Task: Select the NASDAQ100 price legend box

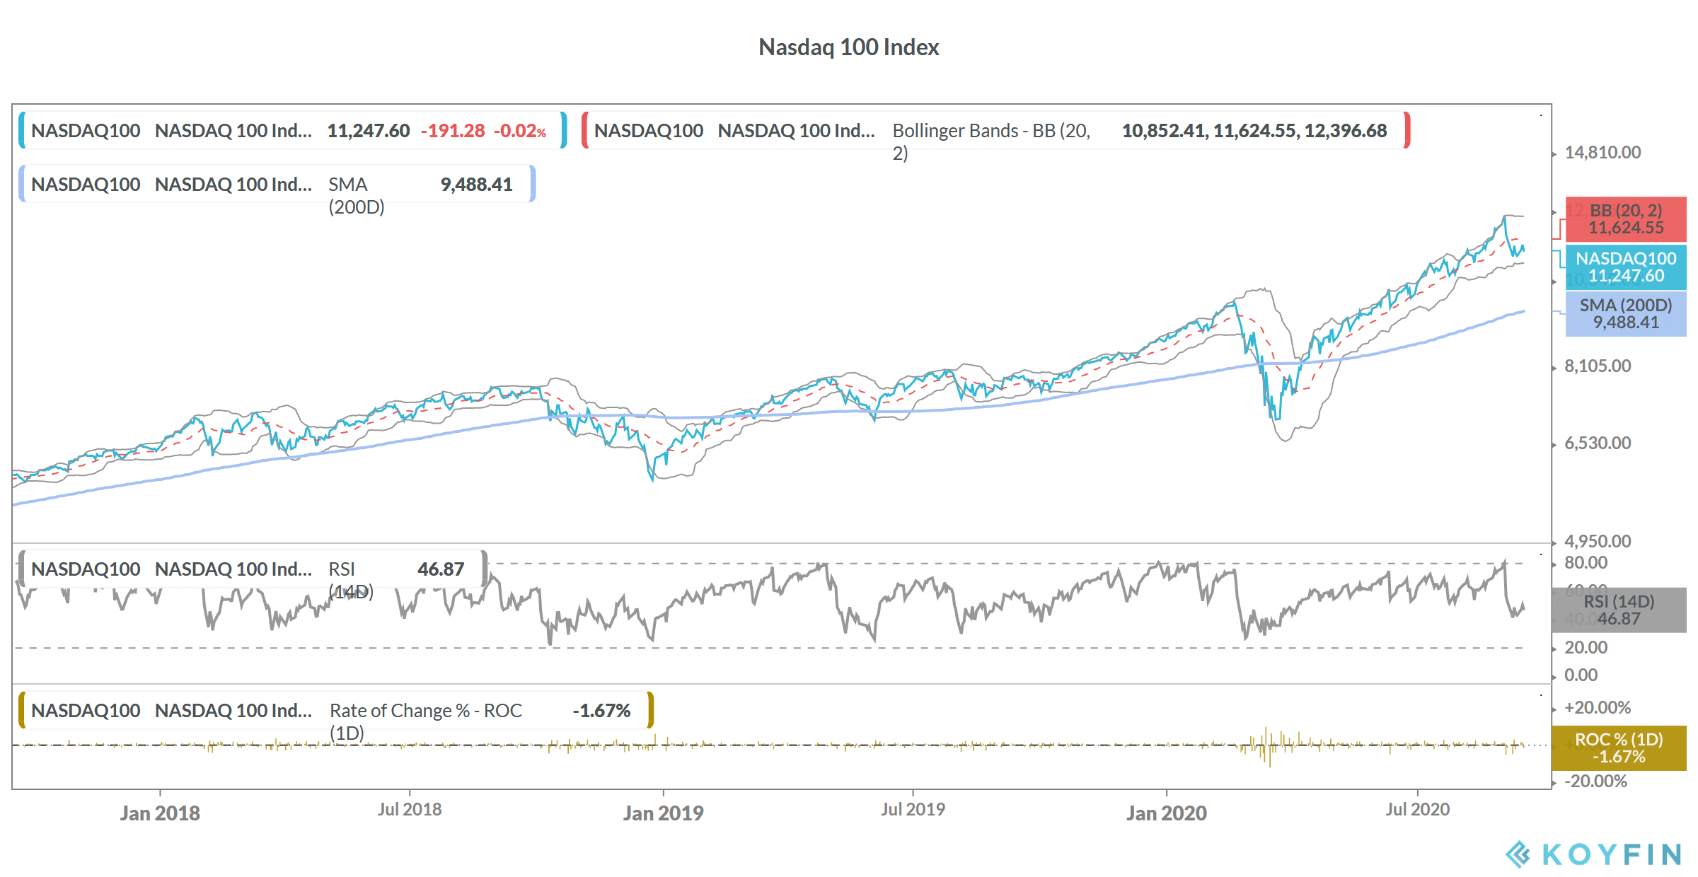Action: (x=292, y=130)
